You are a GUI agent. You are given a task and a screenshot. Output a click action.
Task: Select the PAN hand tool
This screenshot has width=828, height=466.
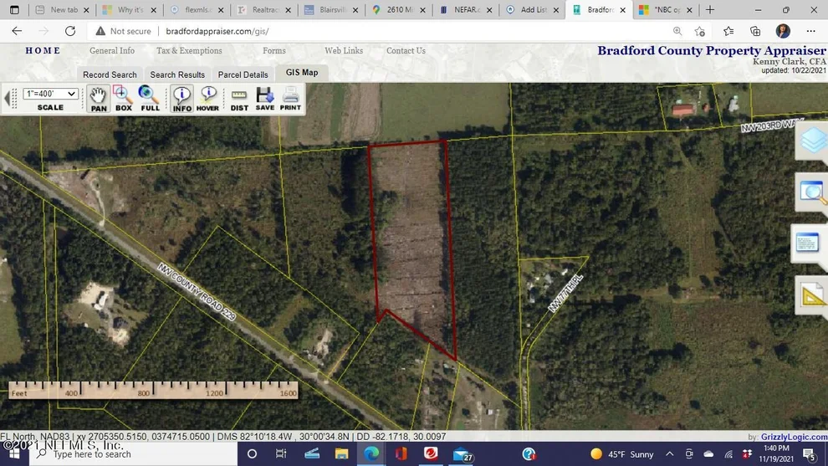coord(98,98)
